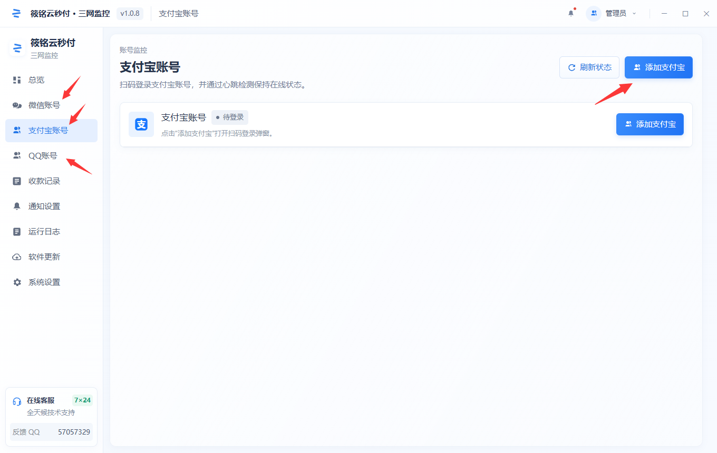The image size is (717, 453).
Task: Open the QQ账号 sidebar page
Action: [51, 156]
